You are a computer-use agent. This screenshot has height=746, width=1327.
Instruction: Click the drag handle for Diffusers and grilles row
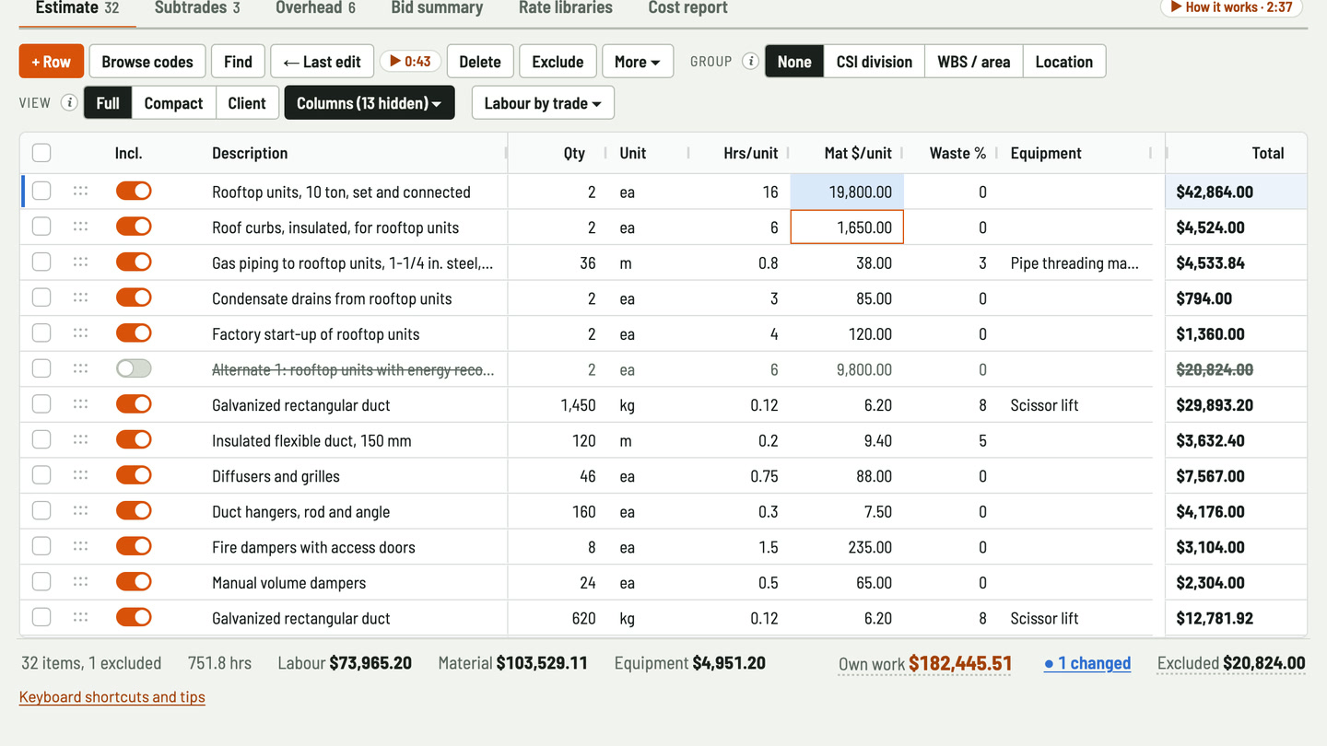(80, 475)
